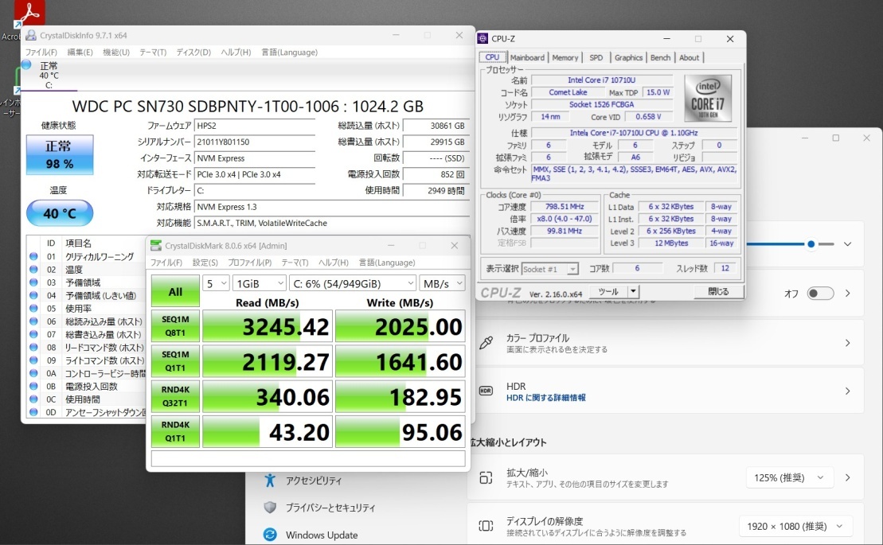Run all benchmarks with the All button
The image size is (883, 545).
(175, 292)
